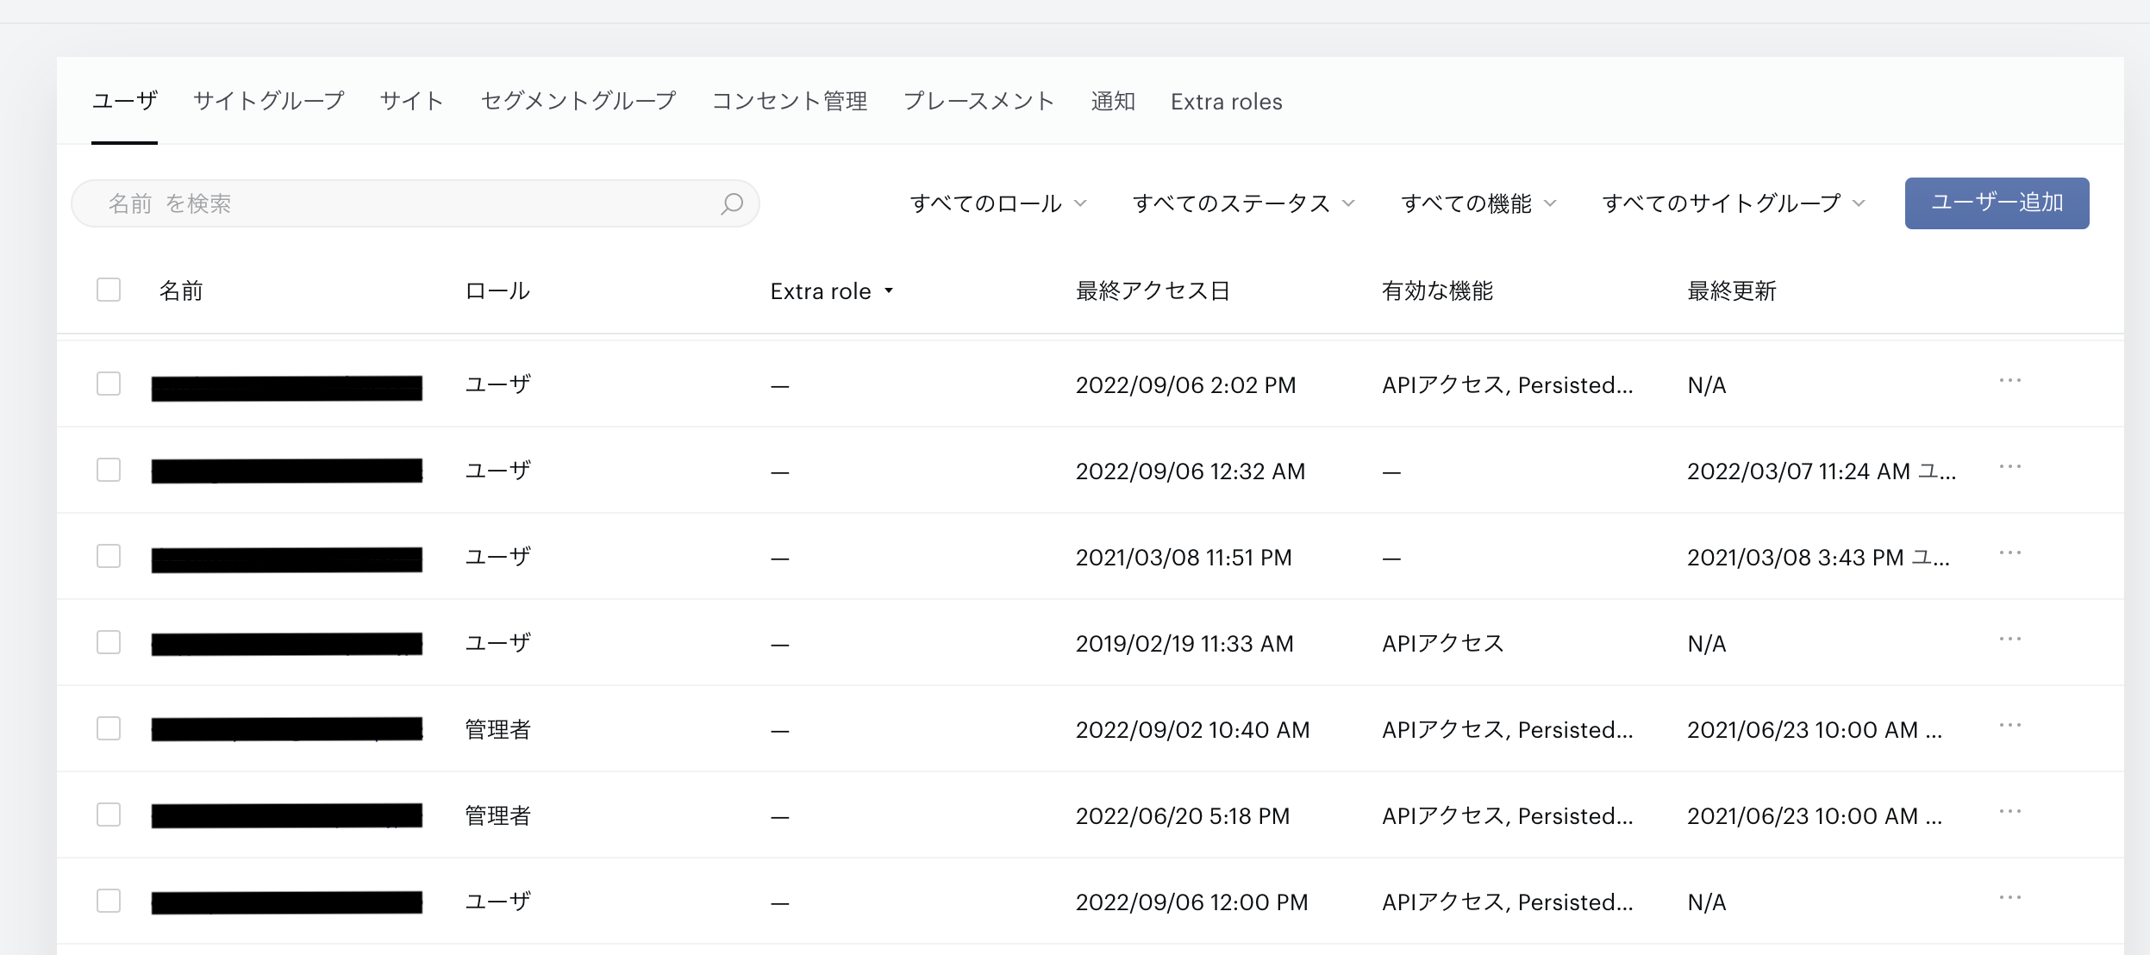This screenshot has width=2150, height=955.
Task: Switch to the Extra roles tab
Action: coord(1227,102)
